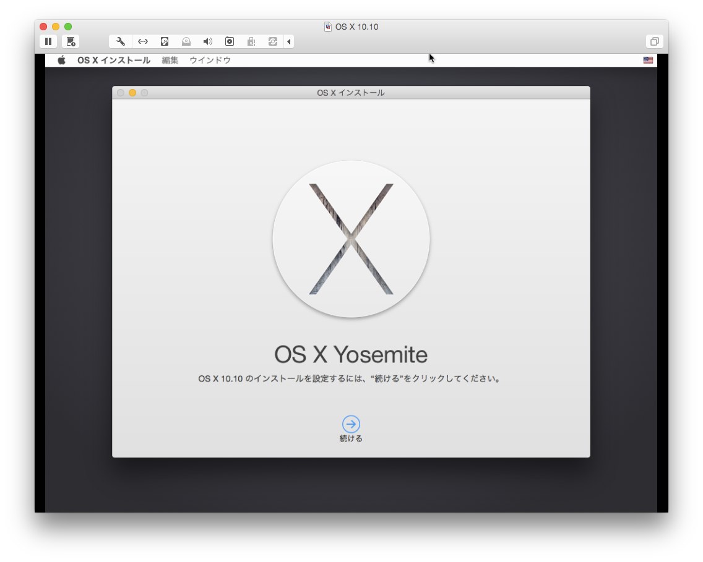
Task: Pause the virtual machine
Action: click(x=48, y=41)
